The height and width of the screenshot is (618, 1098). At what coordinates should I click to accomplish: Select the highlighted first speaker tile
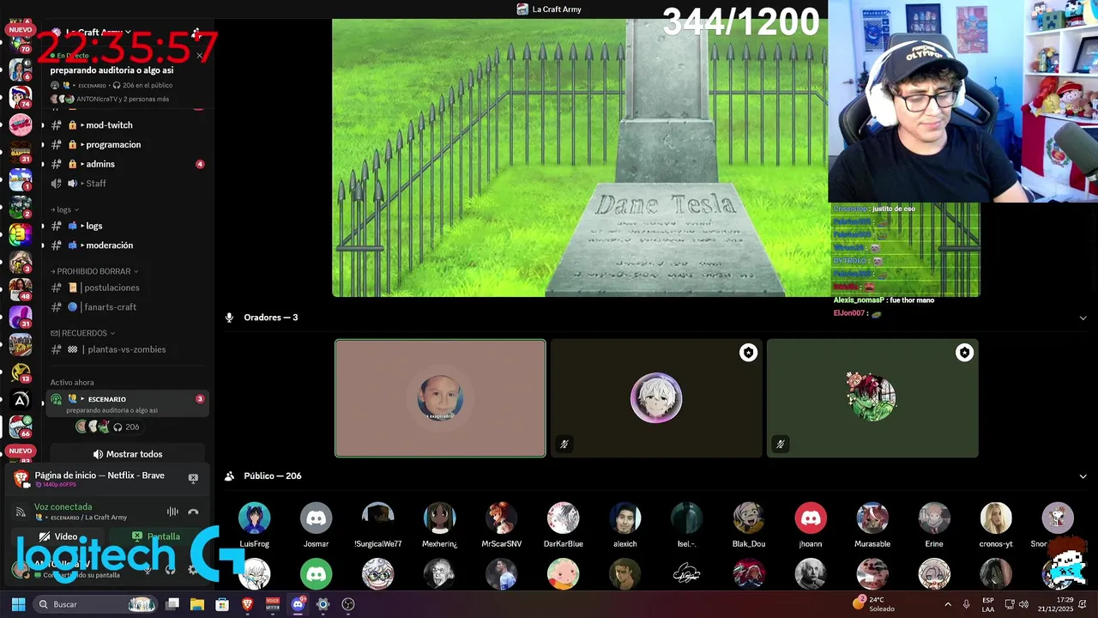tap(440, 398)
